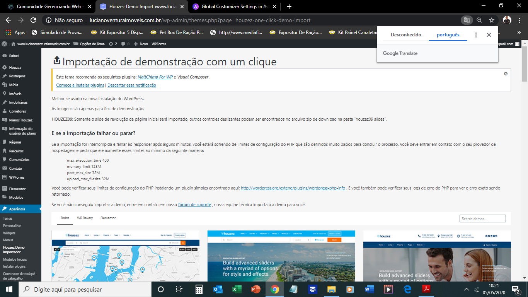This screenshot has width=528, height=297.
Task: Open File Explorer from the taskbar
Action: tap(332, 289)
